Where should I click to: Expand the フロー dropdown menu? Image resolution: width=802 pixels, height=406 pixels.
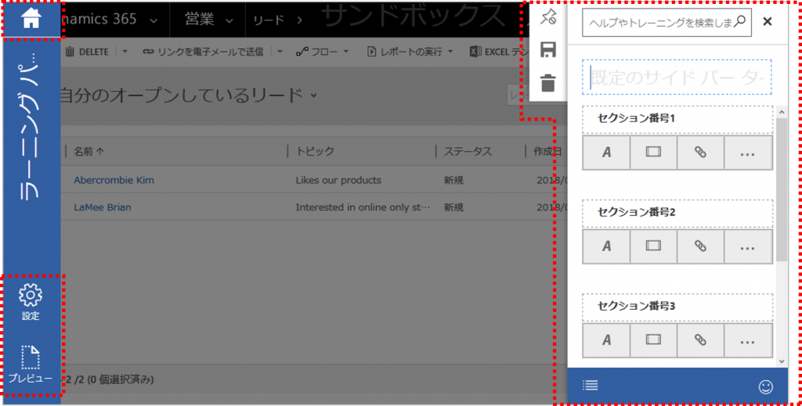click(323, 52)
